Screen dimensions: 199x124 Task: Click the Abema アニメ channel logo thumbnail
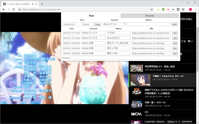point(137,68)
